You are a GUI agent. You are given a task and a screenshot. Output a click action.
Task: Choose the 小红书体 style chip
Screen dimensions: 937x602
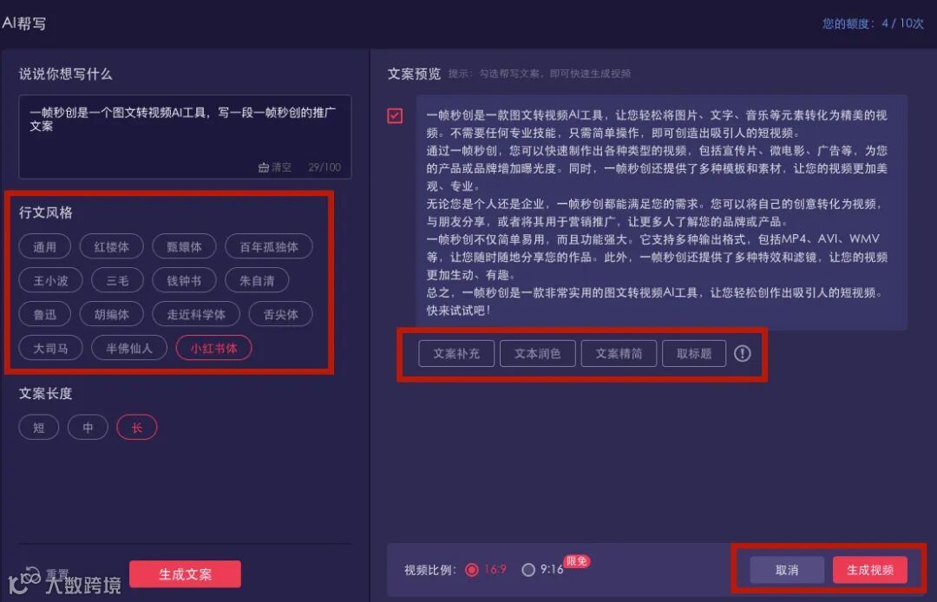point(214,348)
